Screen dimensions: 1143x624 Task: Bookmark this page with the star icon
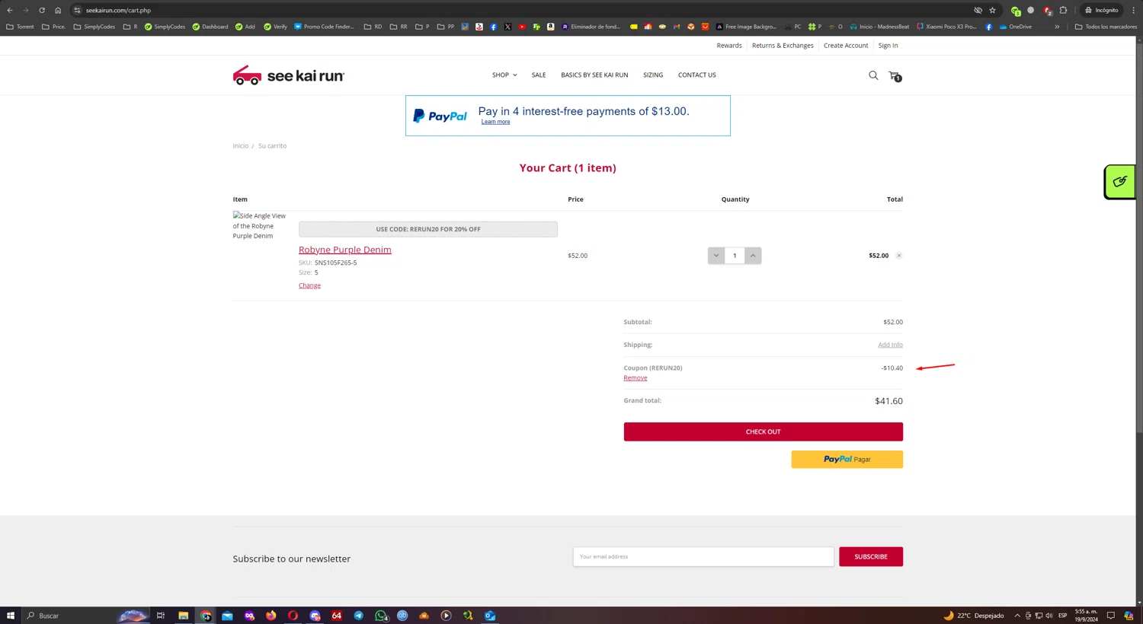pyautogui.click(x=992, y=10)
